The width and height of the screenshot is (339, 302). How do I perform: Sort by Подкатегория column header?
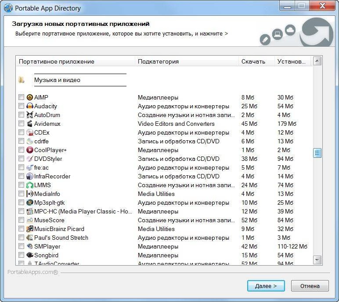coord(187,61)
